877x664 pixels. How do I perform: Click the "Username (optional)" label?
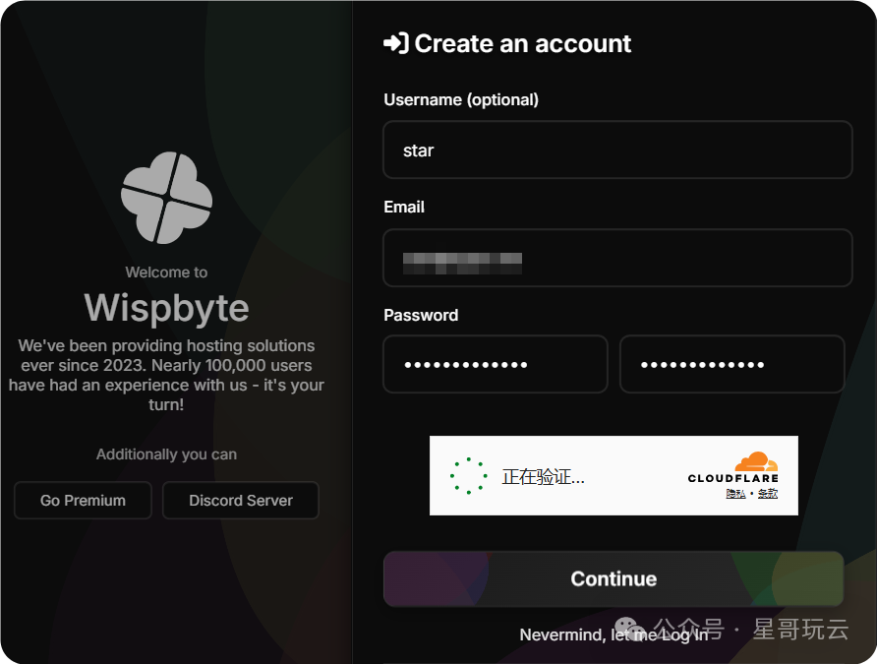[x=460, y=99]
